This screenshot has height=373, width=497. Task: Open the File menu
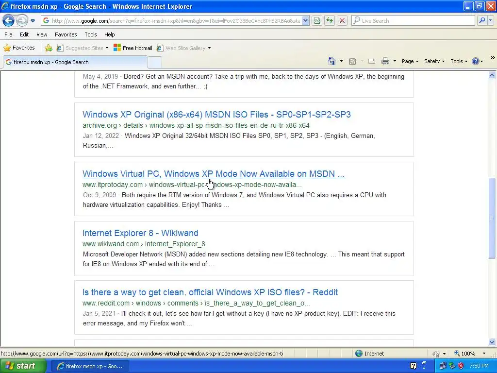[x=9, y=34]
